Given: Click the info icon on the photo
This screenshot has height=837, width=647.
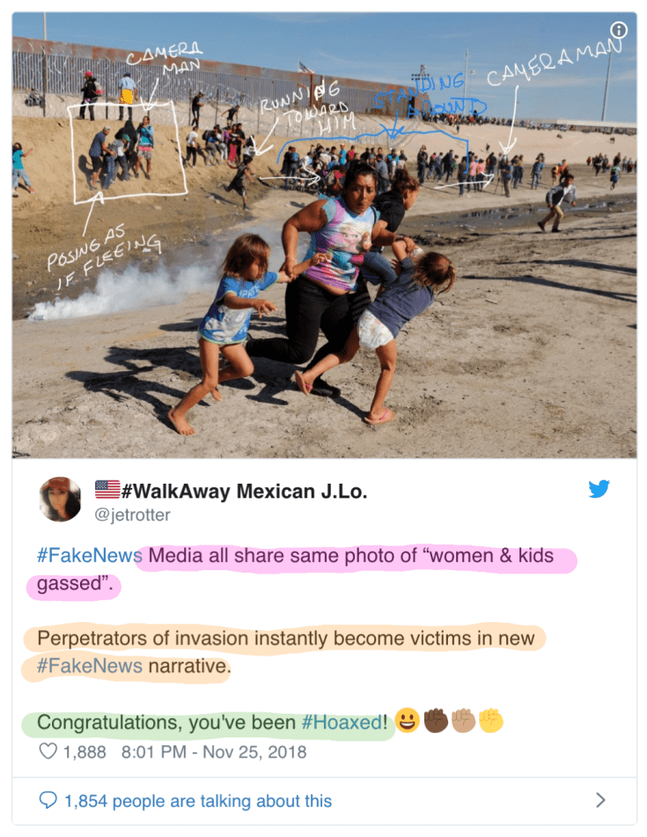Looking at the screenshot, I should tap(620, 31).
